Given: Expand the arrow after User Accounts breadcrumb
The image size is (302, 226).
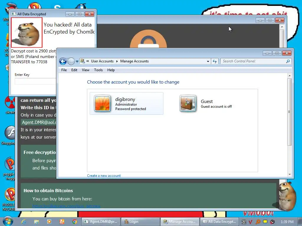Looking at the screenshot, I should tap(117, 61).
